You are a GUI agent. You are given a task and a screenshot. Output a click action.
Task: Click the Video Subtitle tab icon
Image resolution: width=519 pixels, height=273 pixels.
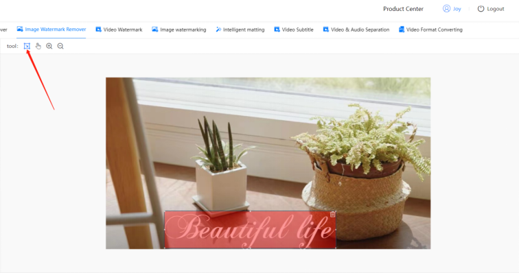[x=277, y=29]
